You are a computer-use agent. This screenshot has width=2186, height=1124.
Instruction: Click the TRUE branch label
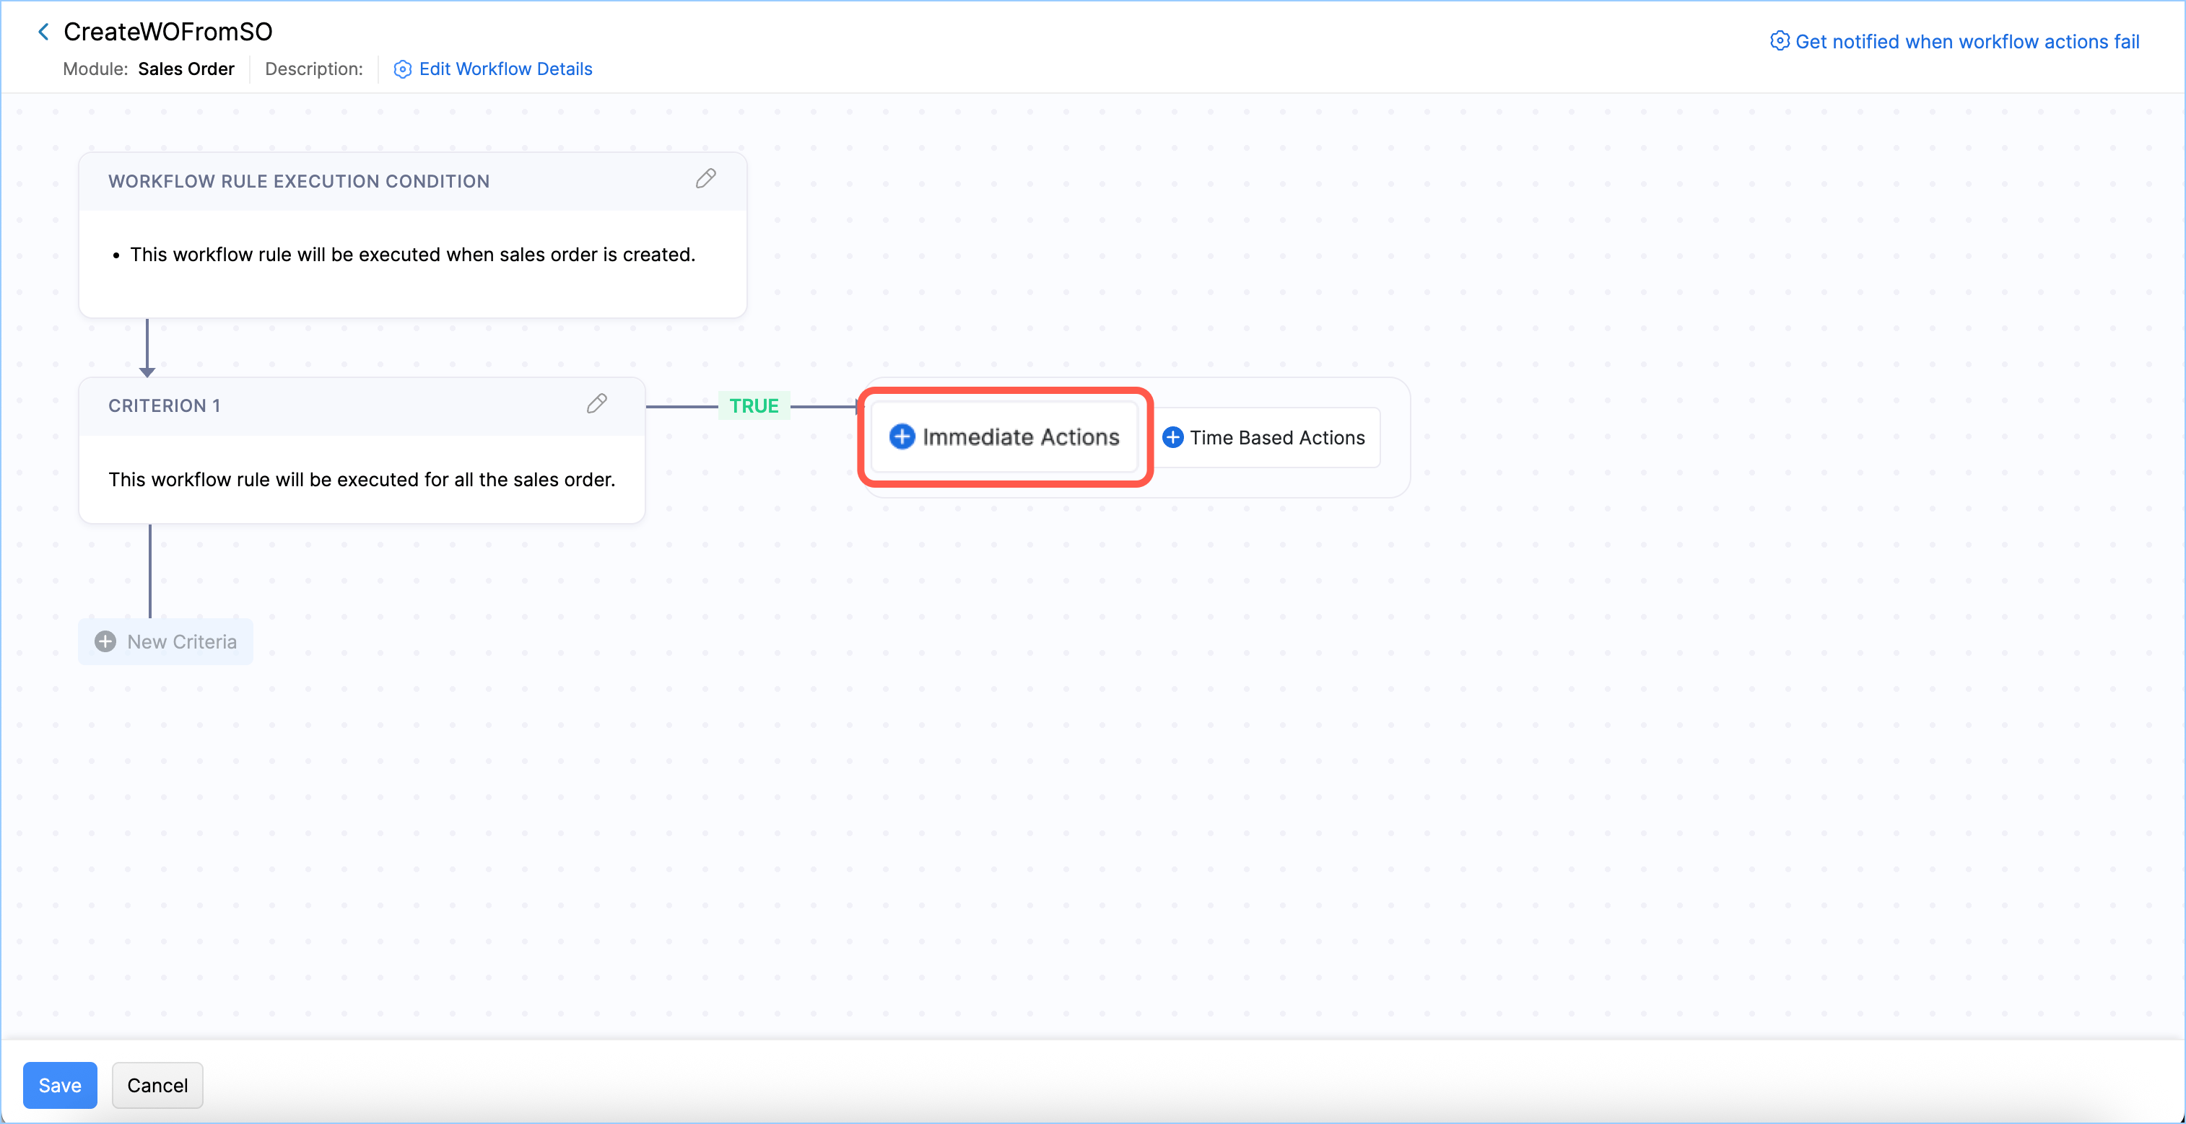coord(754,405)
